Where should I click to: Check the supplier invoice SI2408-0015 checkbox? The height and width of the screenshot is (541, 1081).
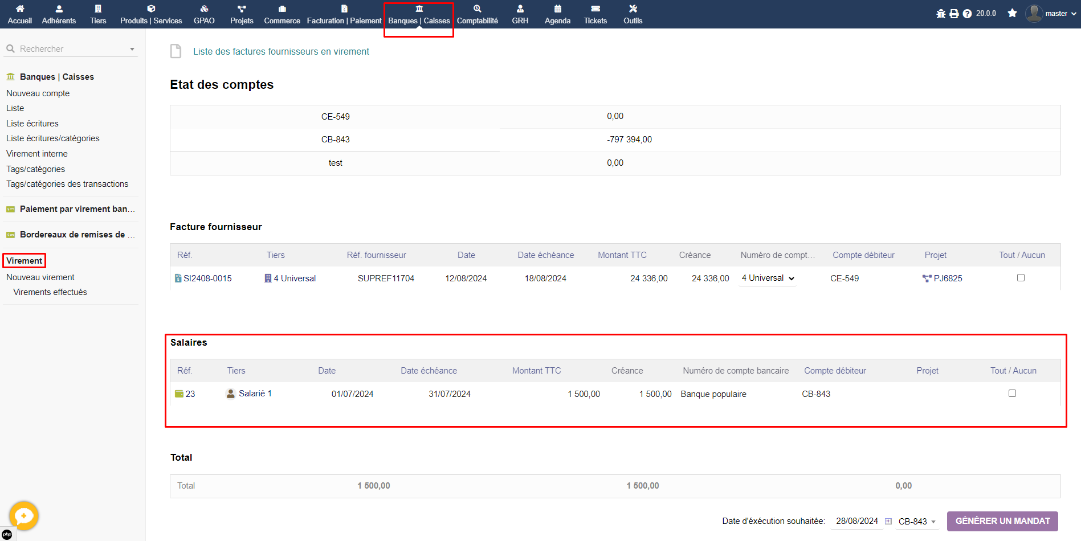pos(1021,278)
